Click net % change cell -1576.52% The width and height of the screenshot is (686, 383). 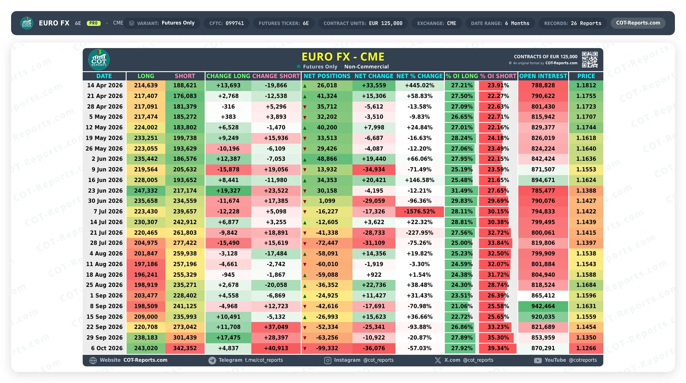[420, 212]
